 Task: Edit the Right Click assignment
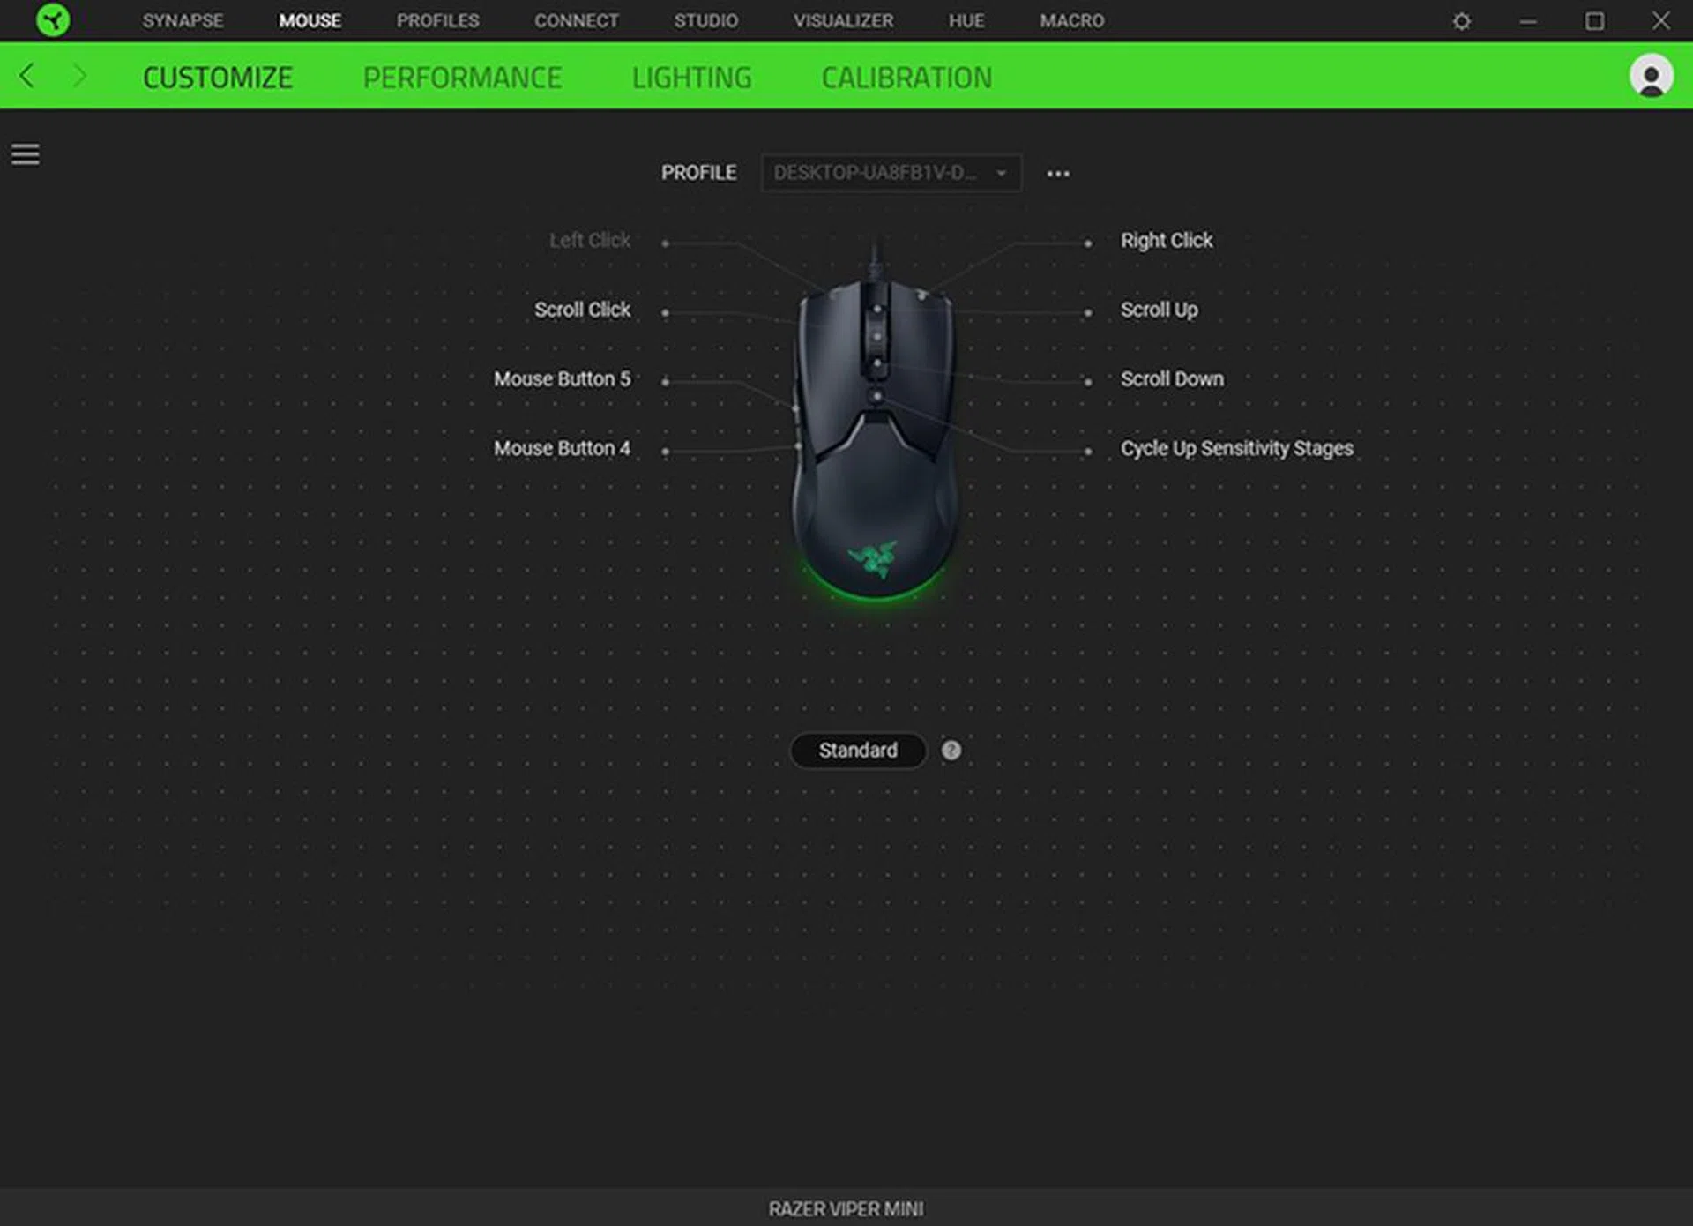pos(1166,240)
